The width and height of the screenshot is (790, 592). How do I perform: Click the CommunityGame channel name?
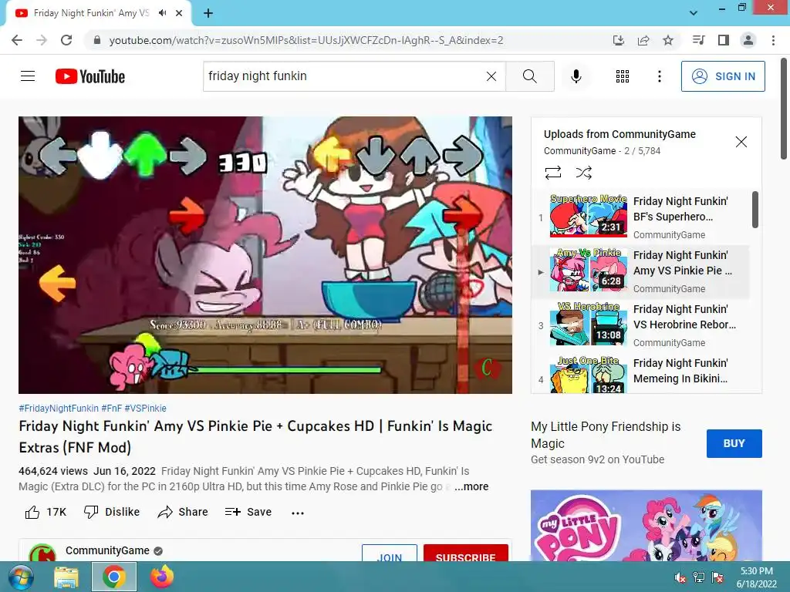coord(107,550)
